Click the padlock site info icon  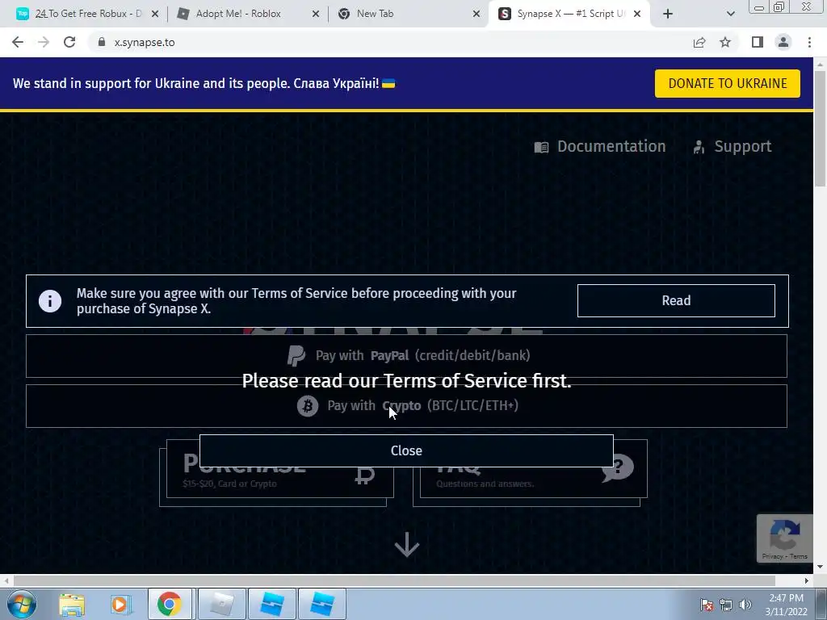(102, 42)
